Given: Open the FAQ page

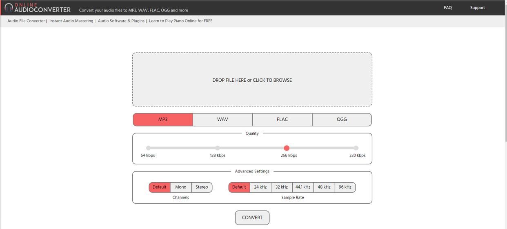Looking at the screenshot, I should 448,8.
